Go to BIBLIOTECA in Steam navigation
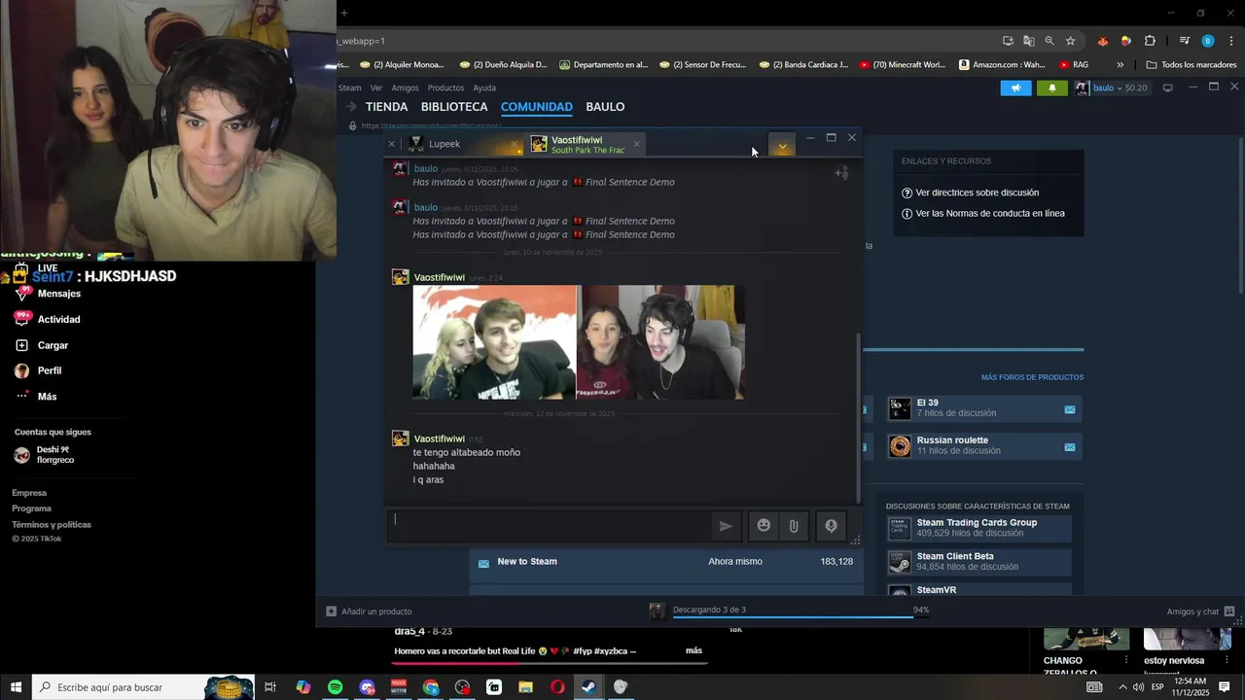 [454, 107]
